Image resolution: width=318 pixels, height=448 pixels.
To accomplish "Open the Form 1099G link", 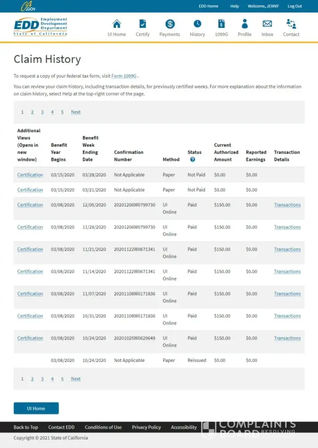I will [x=124, y=76].
